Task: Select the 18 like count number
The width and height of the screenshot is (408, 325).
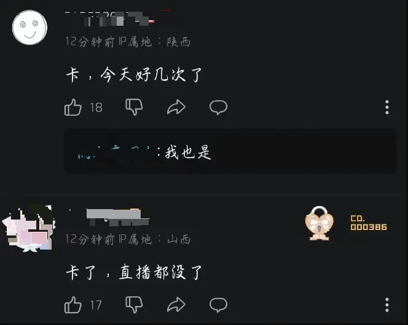Action: click(96, 107)
